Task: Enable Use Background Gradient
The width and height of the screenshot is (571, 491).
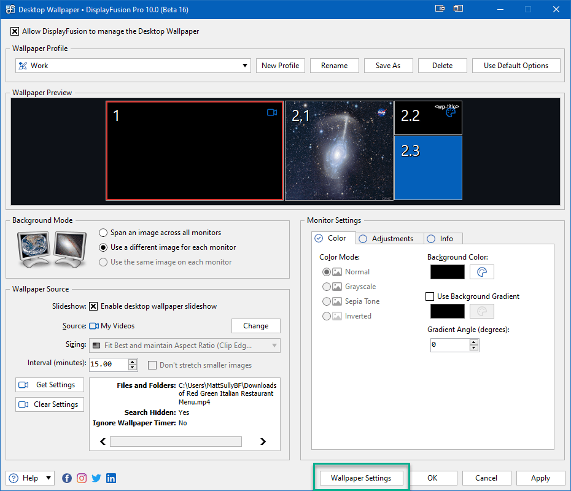Action: click(x=430, y=296)
